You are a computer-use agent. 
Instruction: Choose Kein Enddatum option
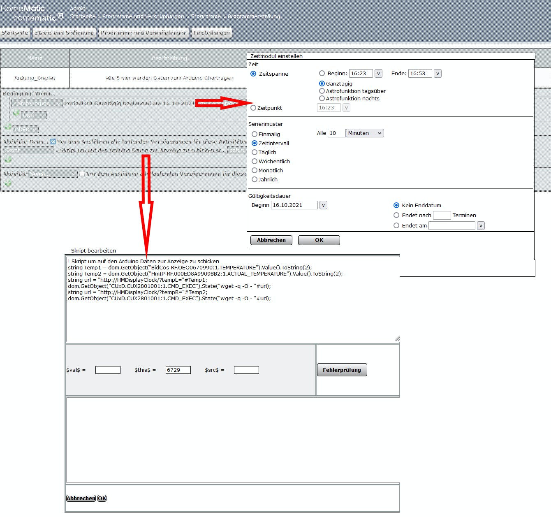[396, 205]
